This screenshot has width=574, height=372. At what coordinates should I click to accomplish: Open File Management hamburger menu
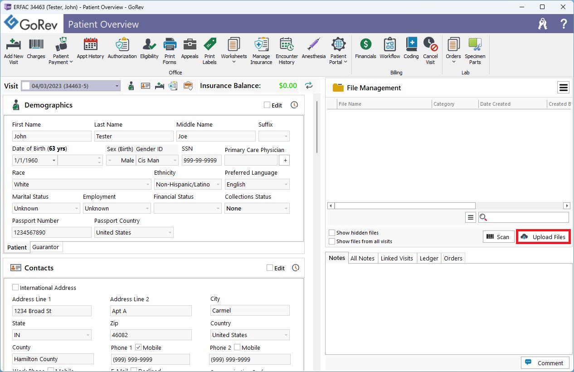click(x=563, y=88)
